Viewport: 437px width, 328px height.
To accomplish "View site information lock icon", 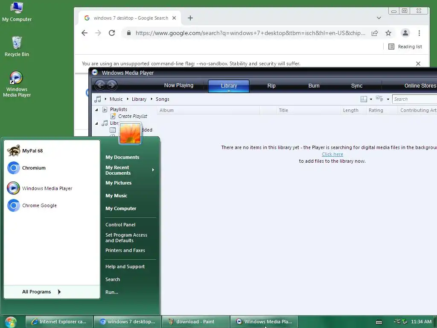I will 129,33.
